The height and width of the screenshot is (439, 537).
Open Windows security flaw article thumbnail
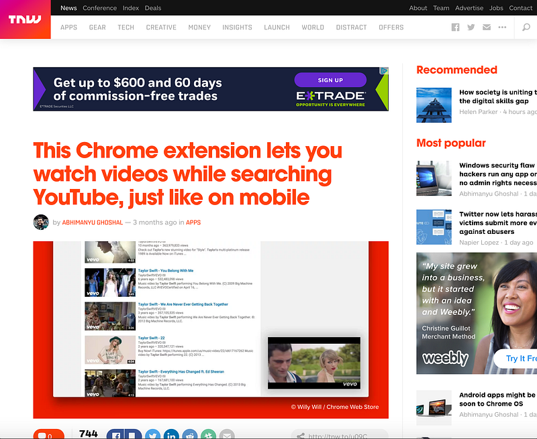434,178
